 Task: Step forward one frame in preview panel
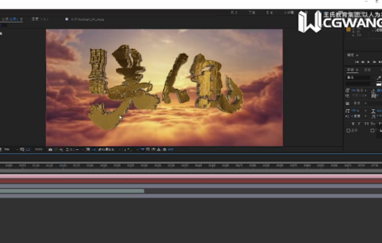pyautogui.click(x=374, y=62)
